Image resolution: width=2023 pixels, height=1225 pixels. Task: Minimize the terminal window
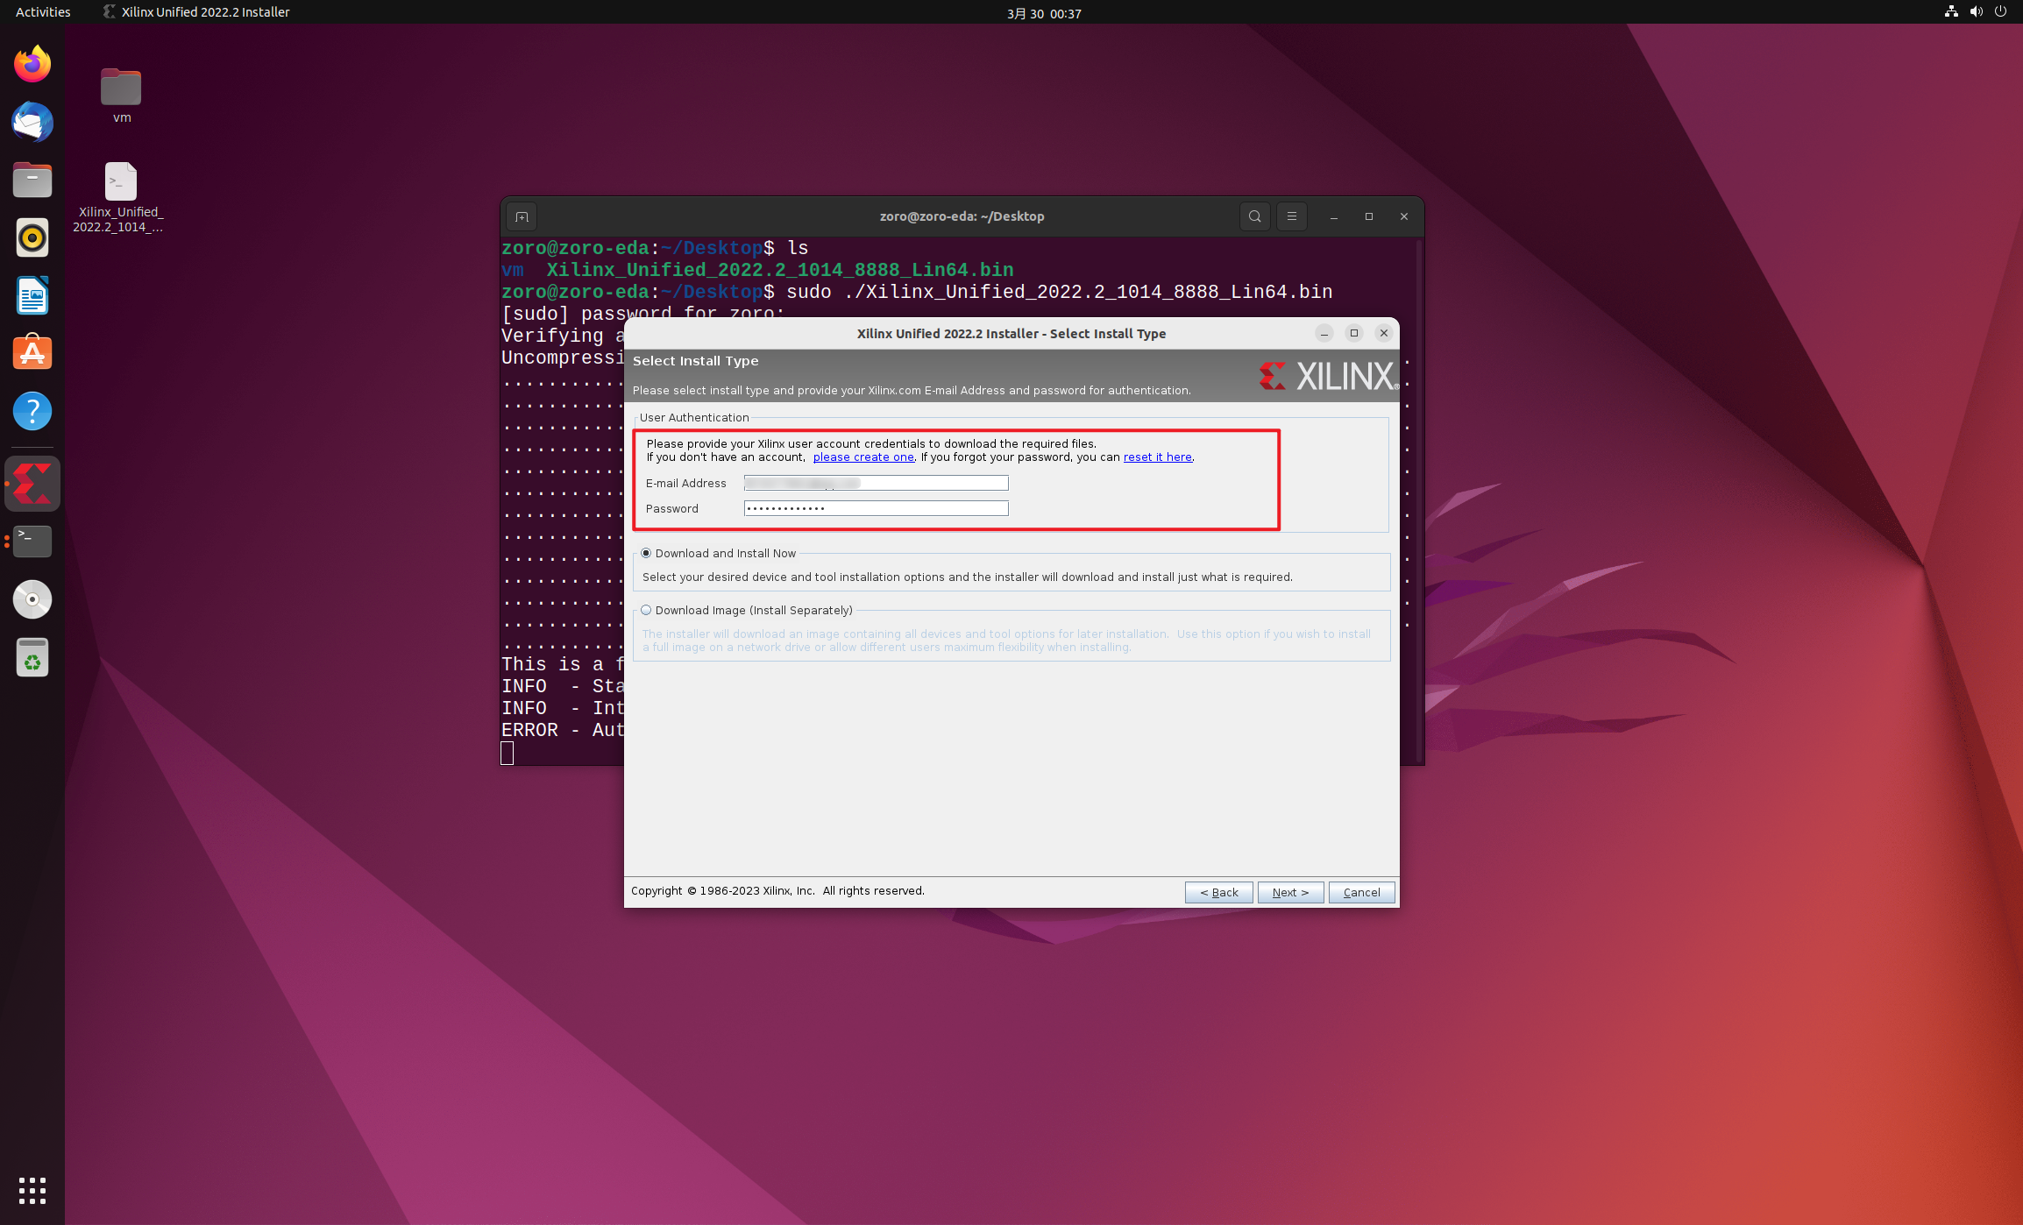[x=1334, y=216]
